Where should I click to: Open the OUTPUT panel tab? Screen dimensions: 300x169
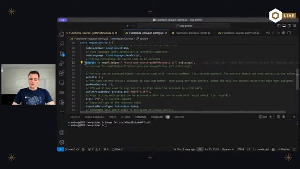pos(75,117)
